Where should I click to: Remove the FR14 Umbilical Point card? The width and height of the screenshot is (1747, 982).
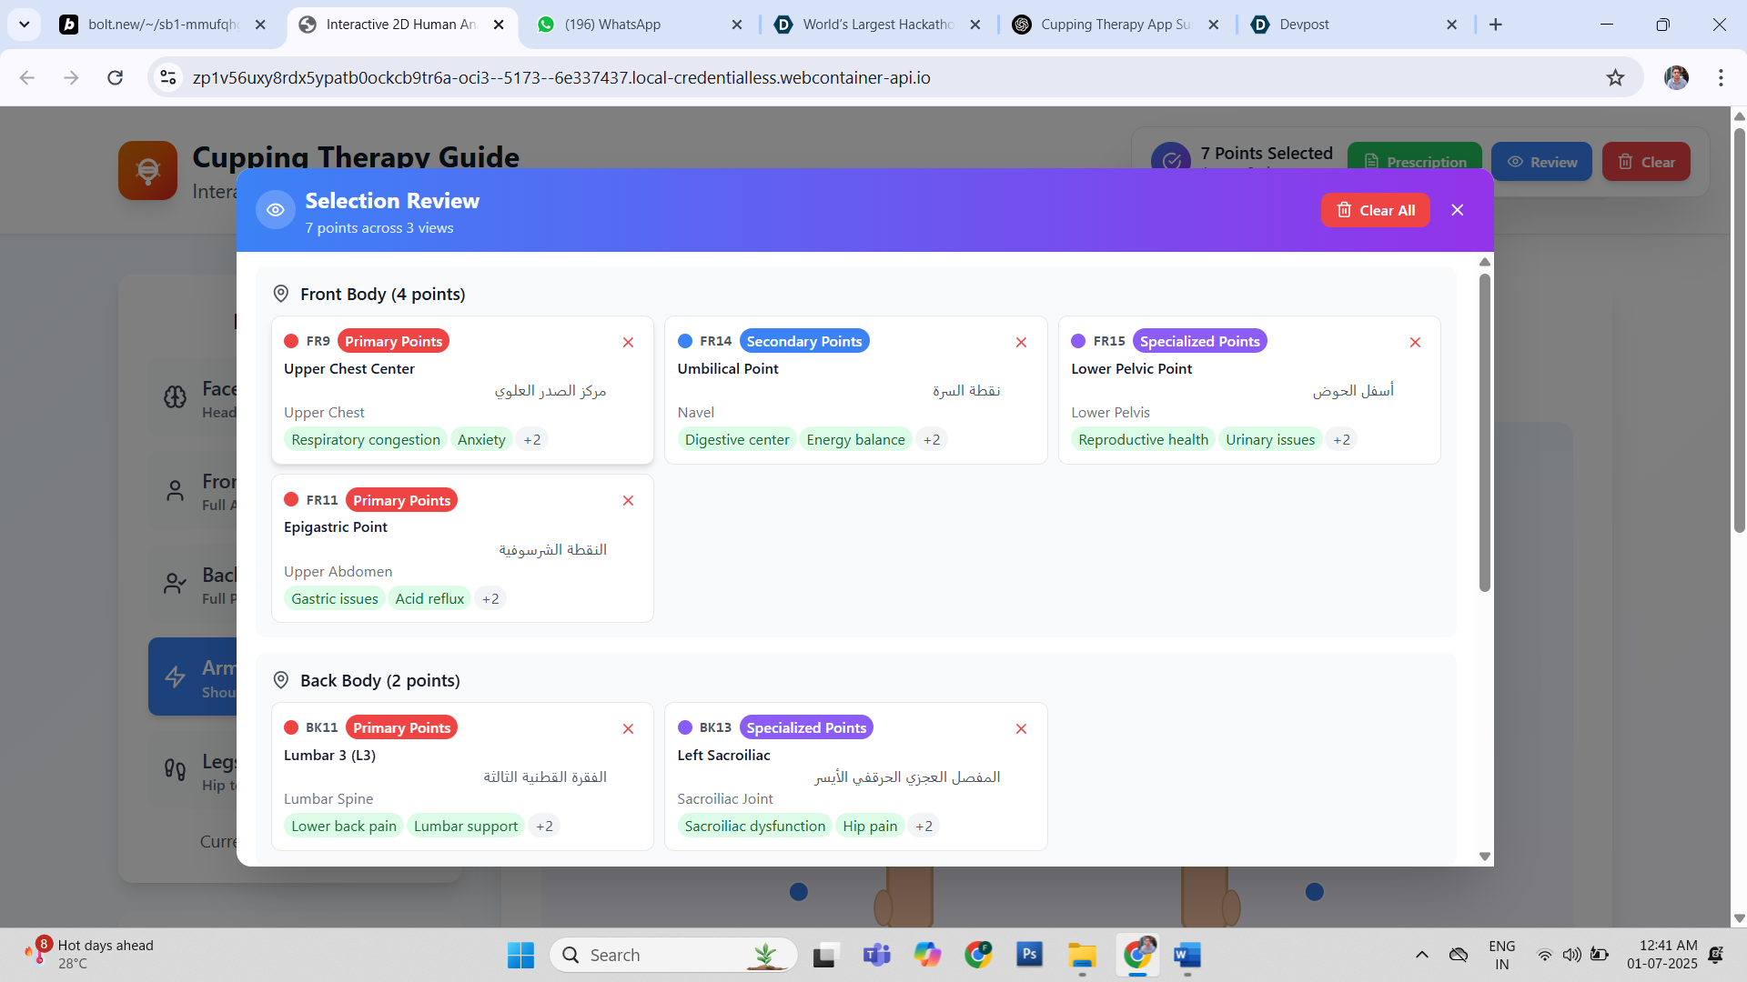1021,343
